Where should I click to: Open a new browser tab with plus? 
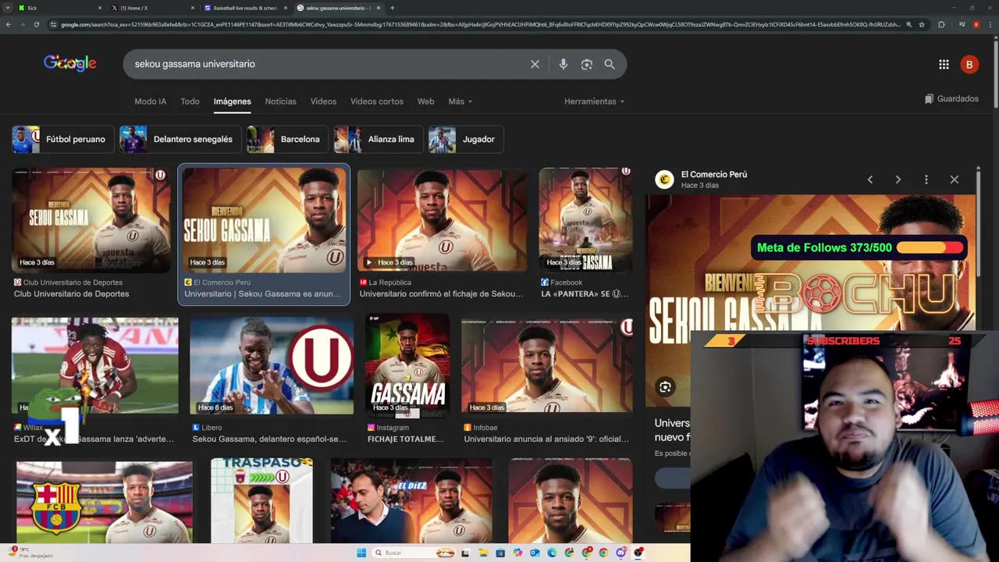coord(392,8)
